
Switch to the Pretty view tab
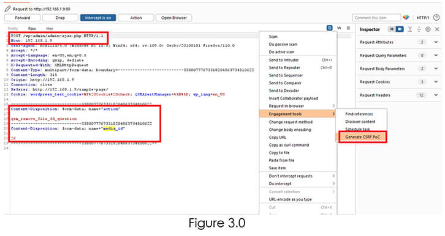[x=13, y=28]
